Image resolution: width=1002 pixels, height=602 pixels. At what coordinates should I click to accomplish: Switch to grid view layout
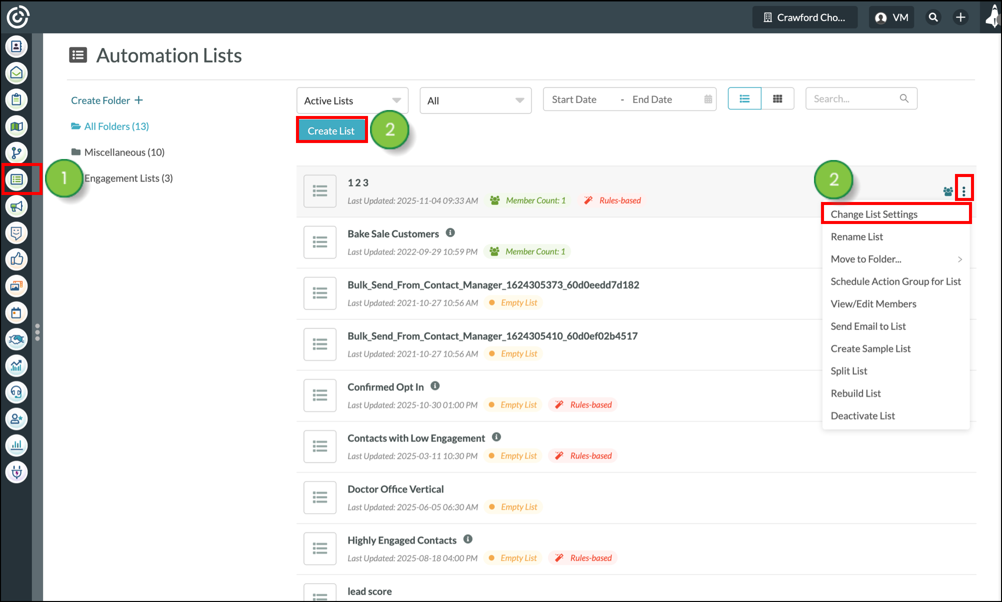777,99
